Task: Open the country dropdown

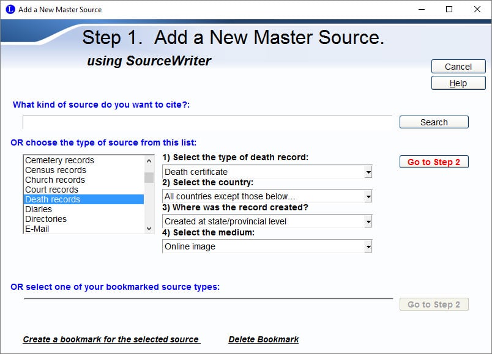Action: click(x=368, y=196)
